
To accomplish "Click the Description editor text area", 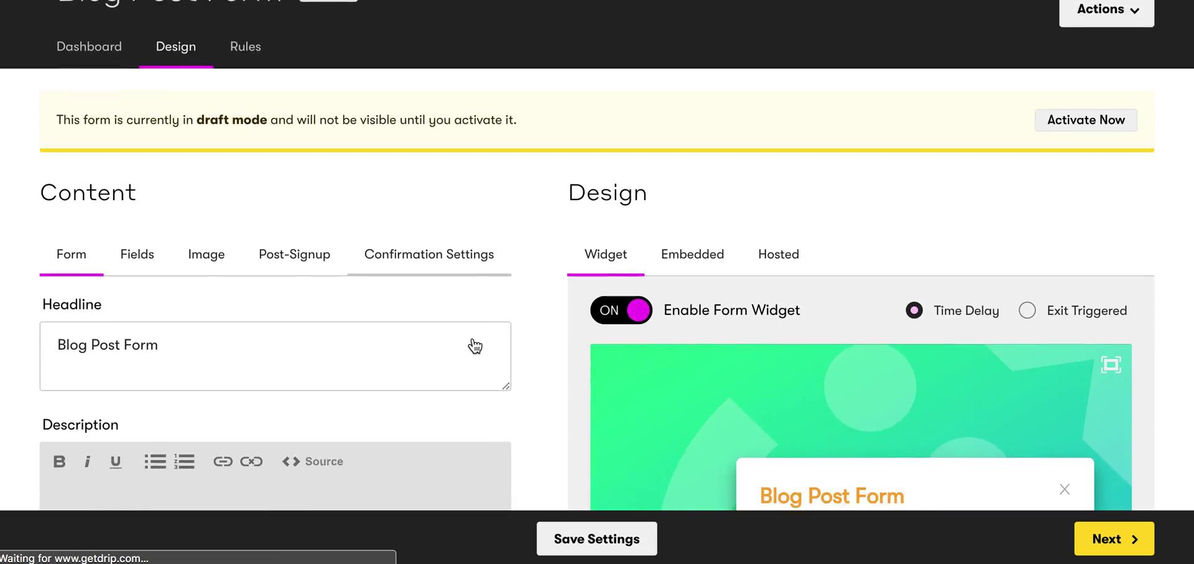I will tap(275, 496).
